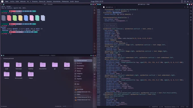Click Kate's undo sidebar icon

point(191,24)
